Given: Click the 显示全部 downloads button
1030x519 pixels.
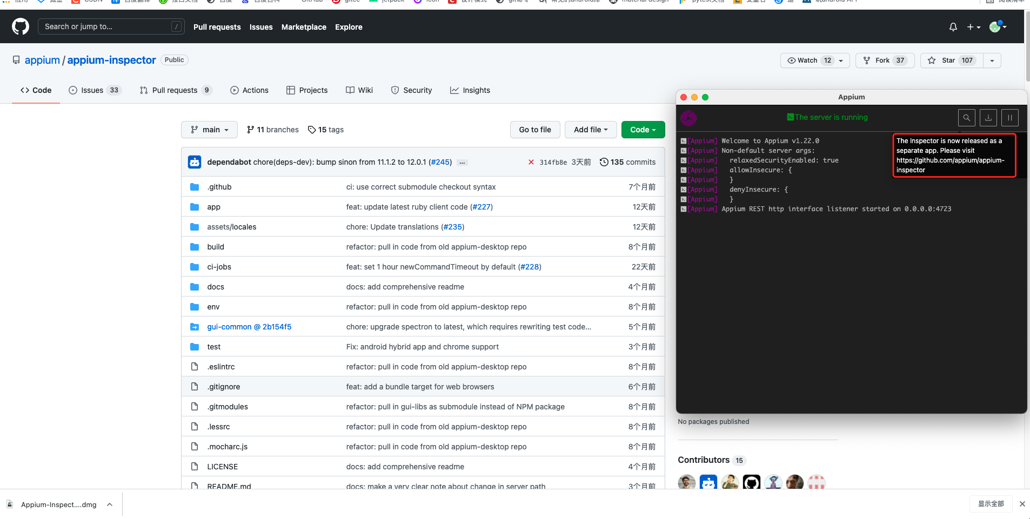Looking at the screenshot, I should [x=991, y=504].
